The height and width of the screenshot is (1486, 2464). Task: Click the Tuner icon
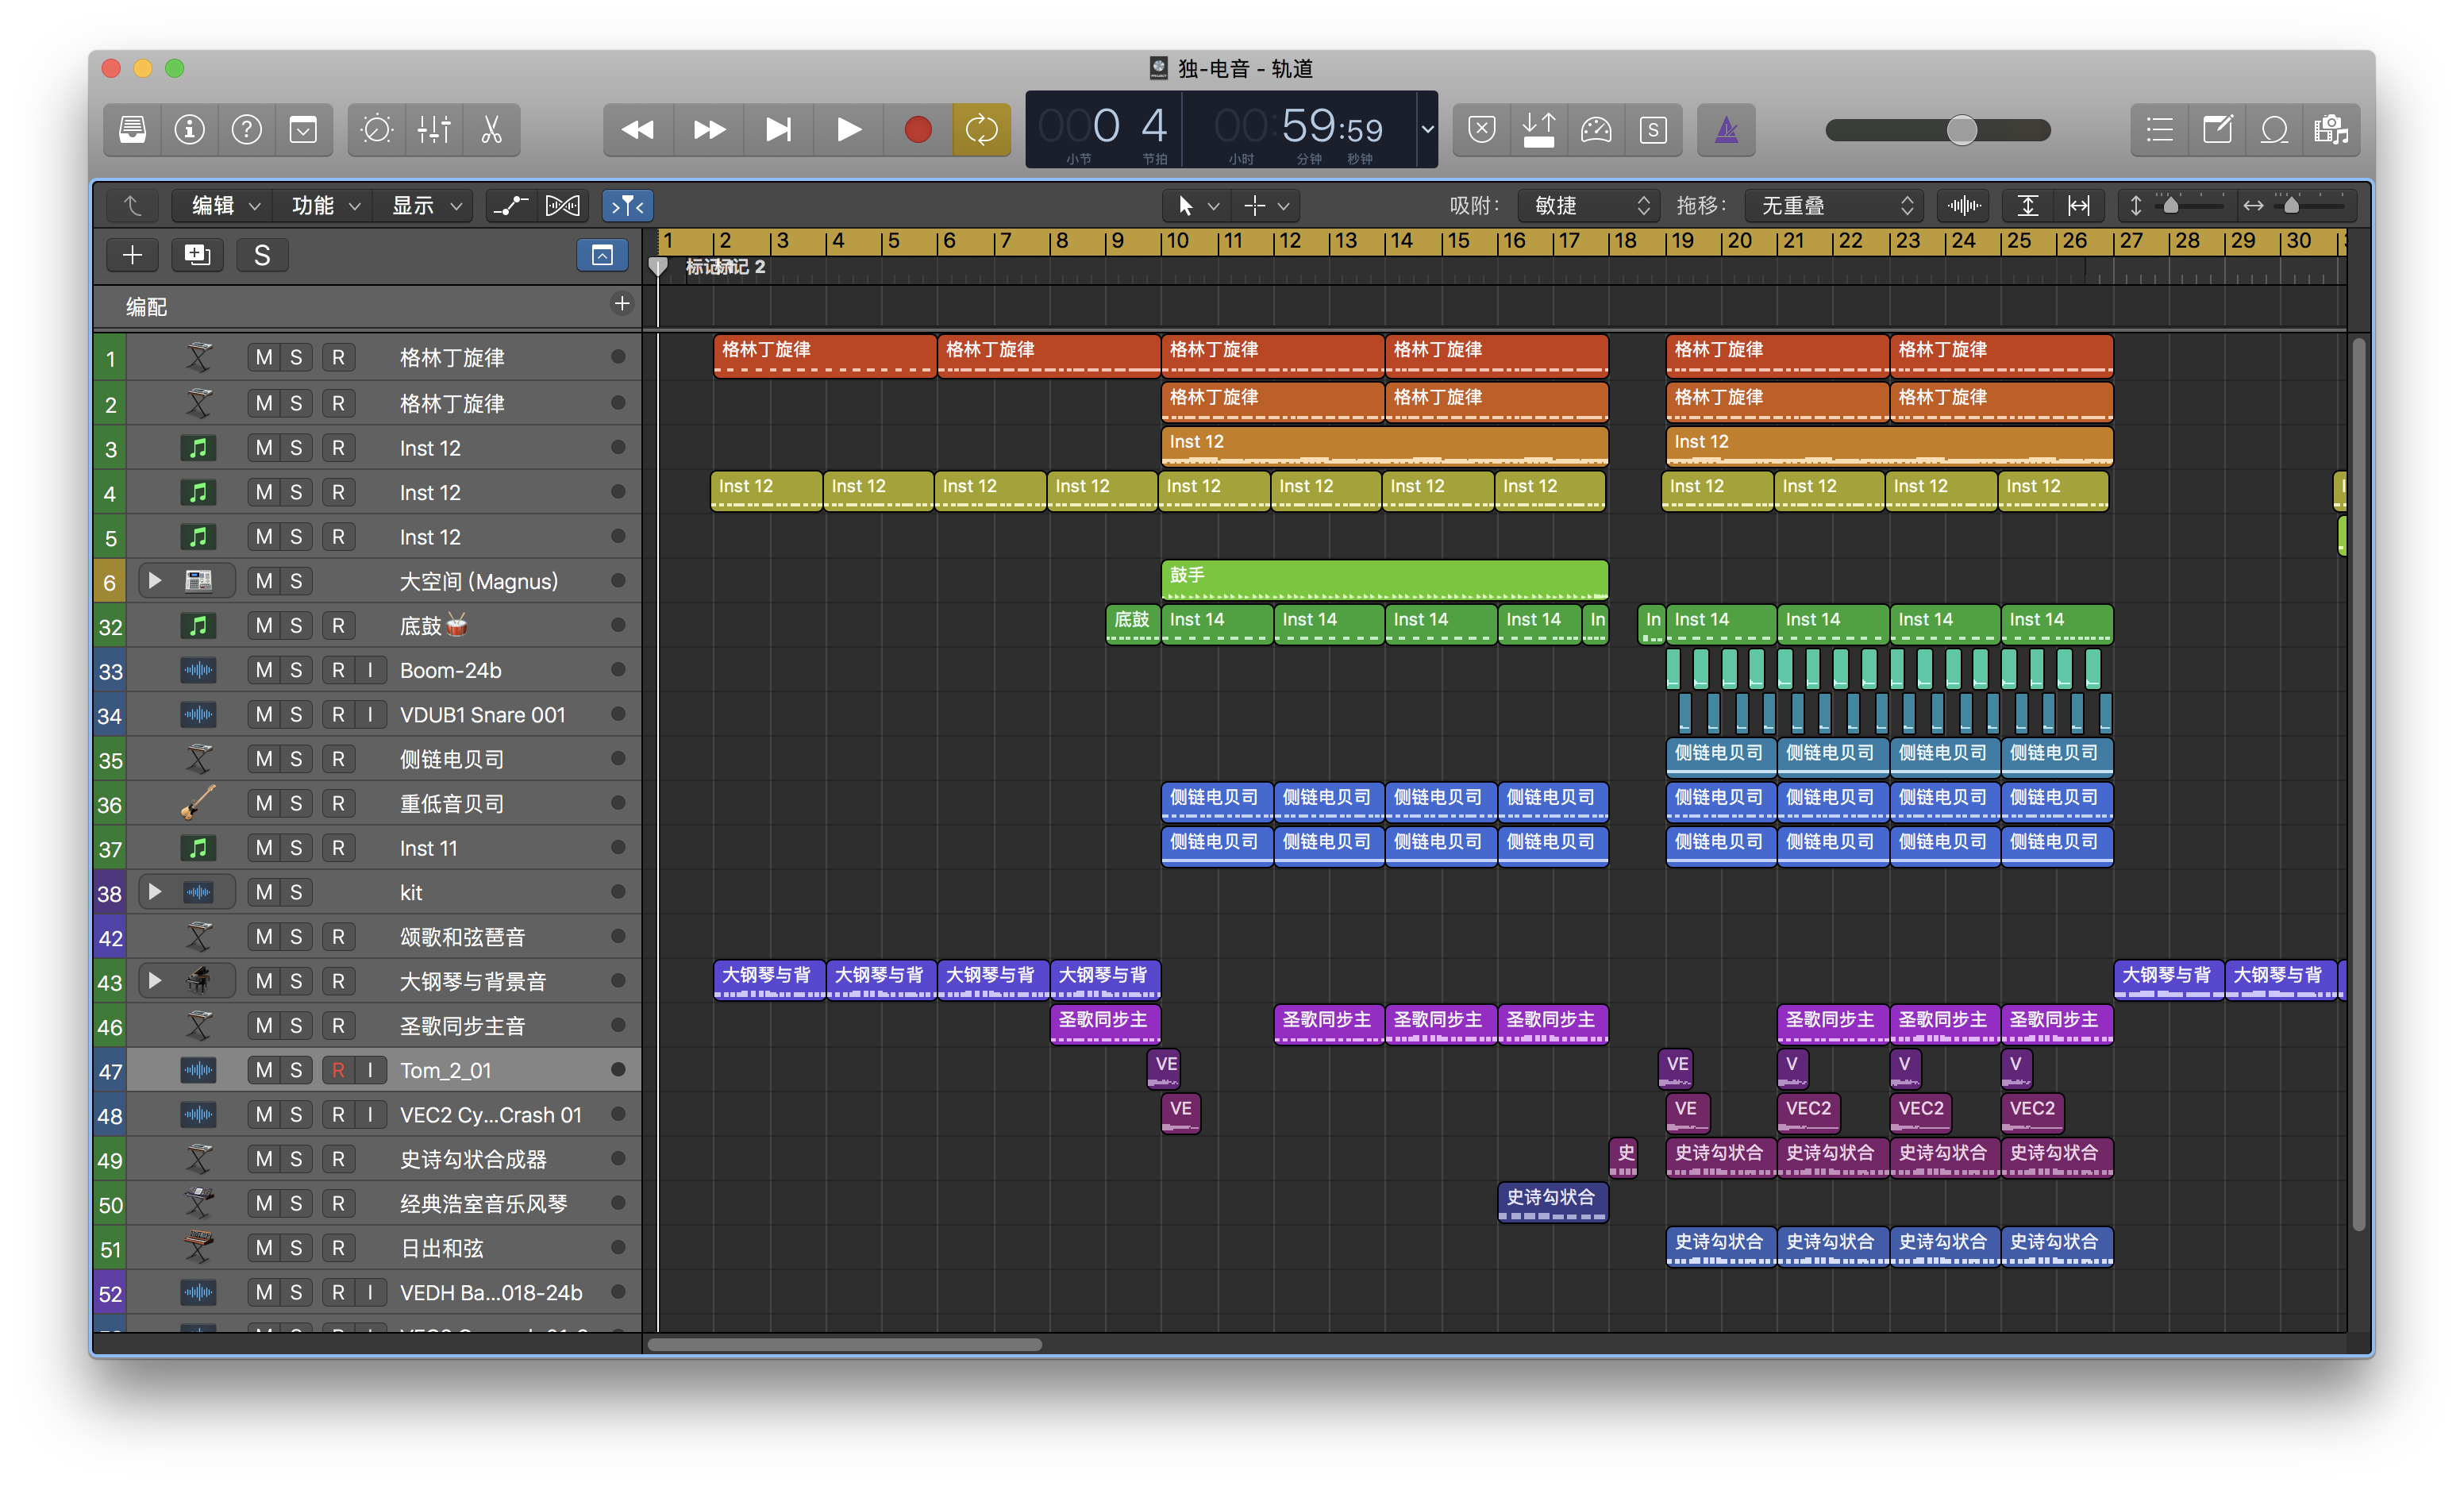point(1596,130)
